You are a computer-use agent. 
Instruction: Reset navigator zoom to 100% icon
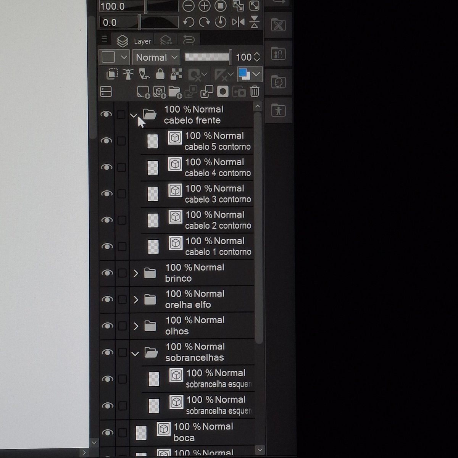[221, 6]
